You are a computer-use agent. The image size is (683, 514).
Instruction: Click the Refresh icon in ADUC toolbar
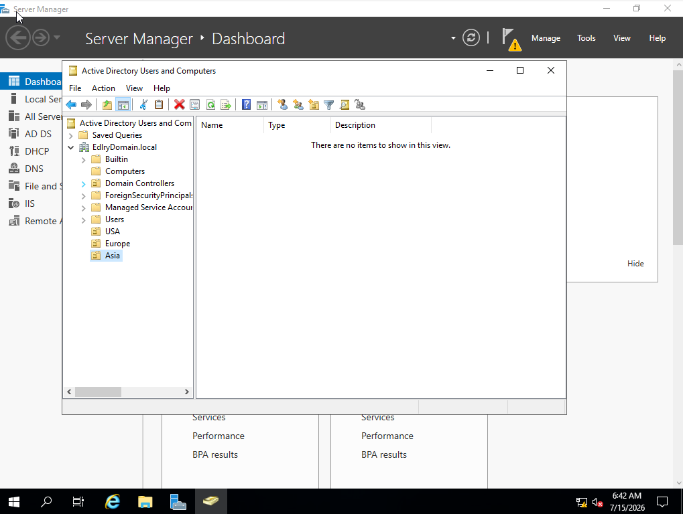pyautogui.click(x=211, y=105)
